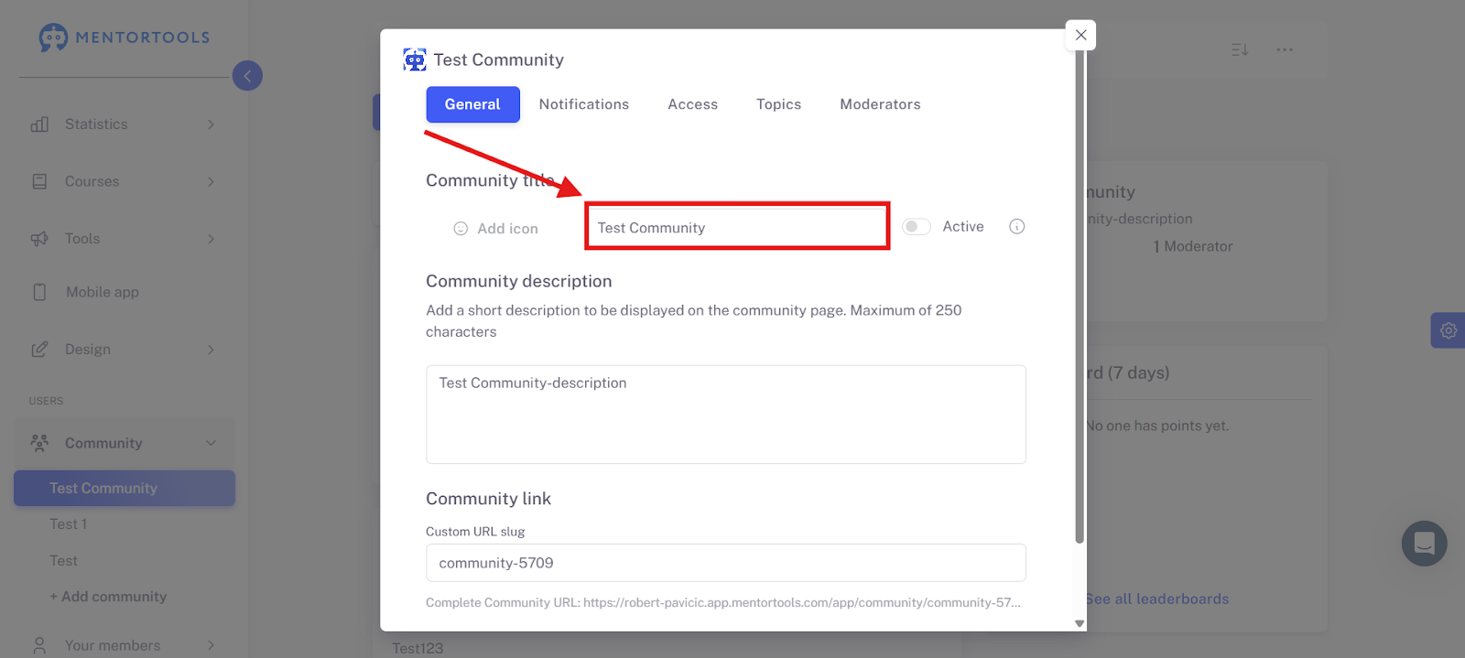Click the Statistics chart icon
The image size is (1465, 658).
[39, 124]
